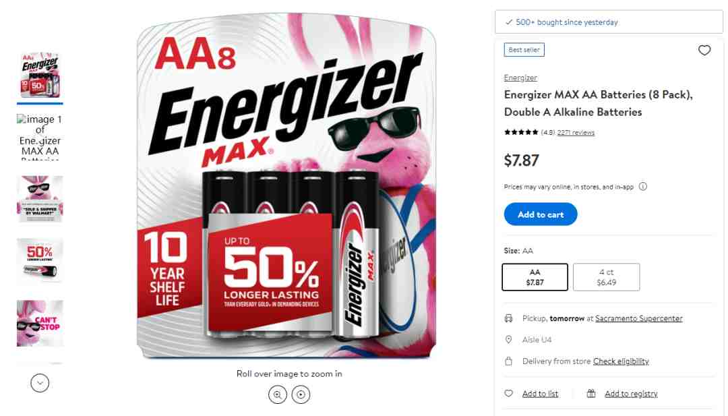
Task: Expand more thumbnails with the down chevron
Action: pyautogui.click(x=40, y=383)
